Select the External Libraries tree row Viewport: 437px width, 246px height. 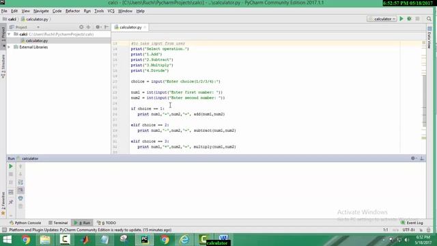point(59,47)
